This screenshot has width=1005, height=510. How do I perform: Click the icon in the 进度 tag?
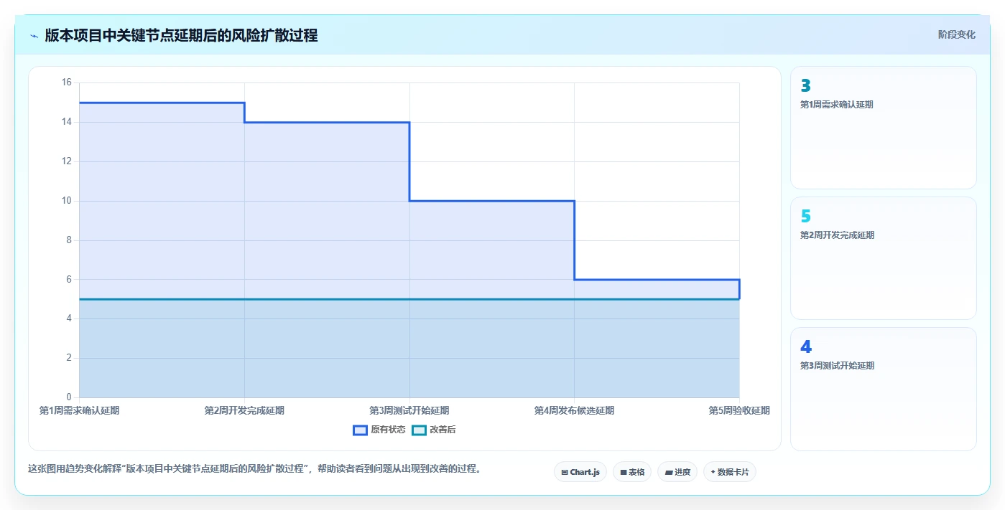(668, 473)
